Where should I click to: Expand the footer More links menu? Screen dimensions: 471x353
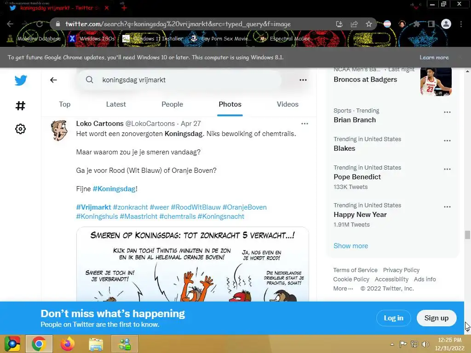343,289
